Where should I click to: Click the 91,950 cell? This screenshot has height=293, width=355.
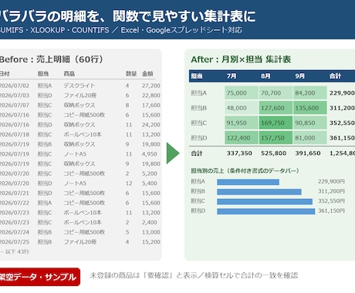tap(242, 123)
